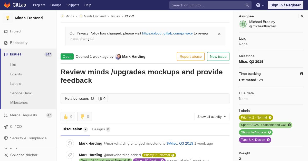Click the Related issues help icon
Image resolution: width=308 pixels, height=161 pixels.
pos(92,98)
